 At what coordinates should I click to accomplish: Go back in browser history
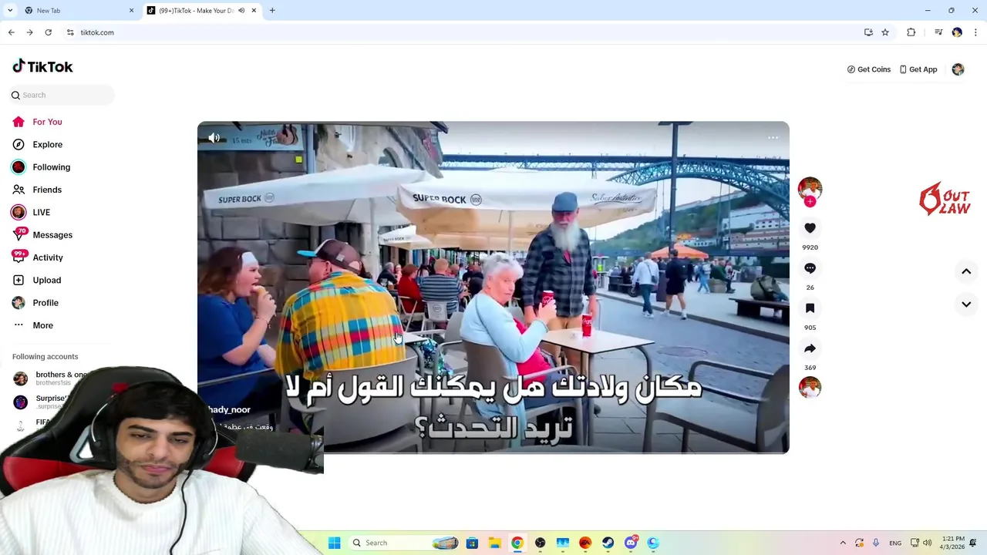click(11, 32)
